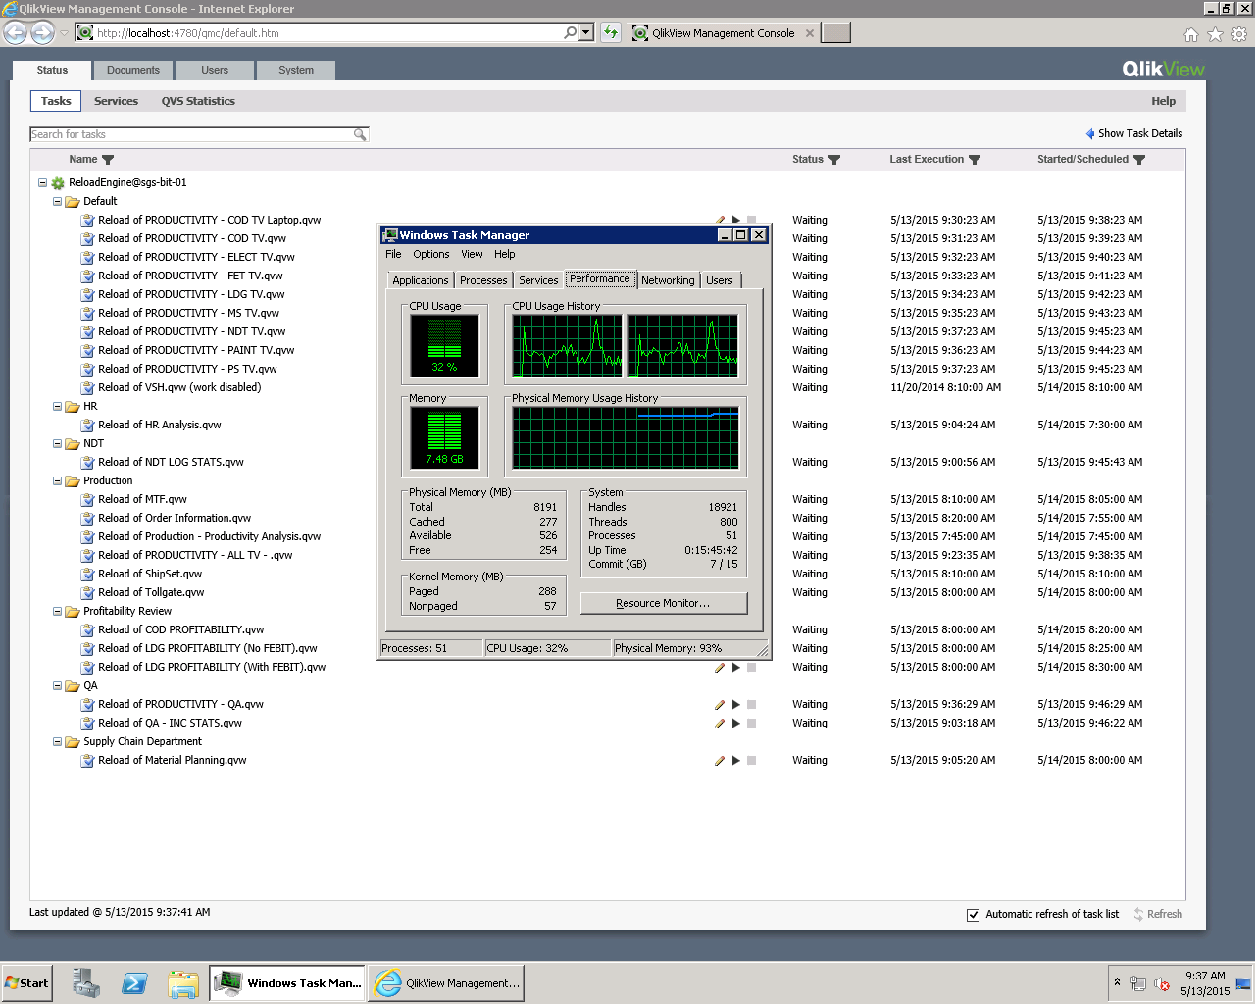Click the search magnifier icon in task search
The image size is (1255, 1004).
[x=360, y=134]
